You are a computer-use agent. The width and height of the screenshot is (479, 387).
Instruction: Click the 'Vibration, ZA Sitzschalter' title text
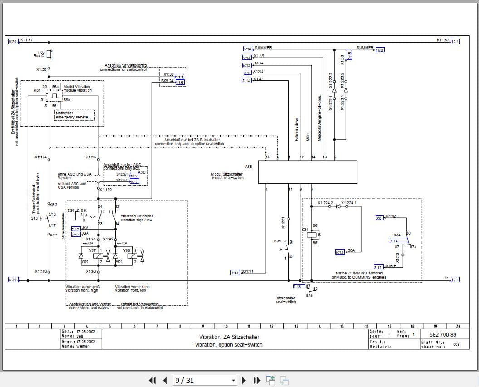click(229, 337)
